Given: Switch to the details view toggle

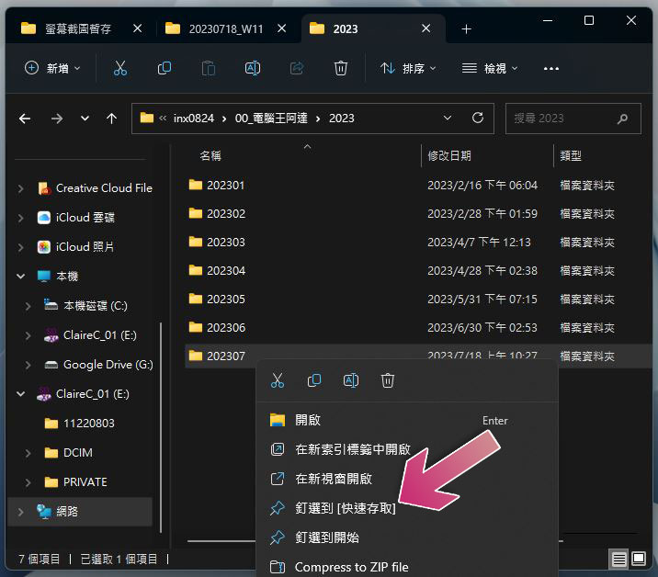Looking at the screenshot, I should click(619, 559).
